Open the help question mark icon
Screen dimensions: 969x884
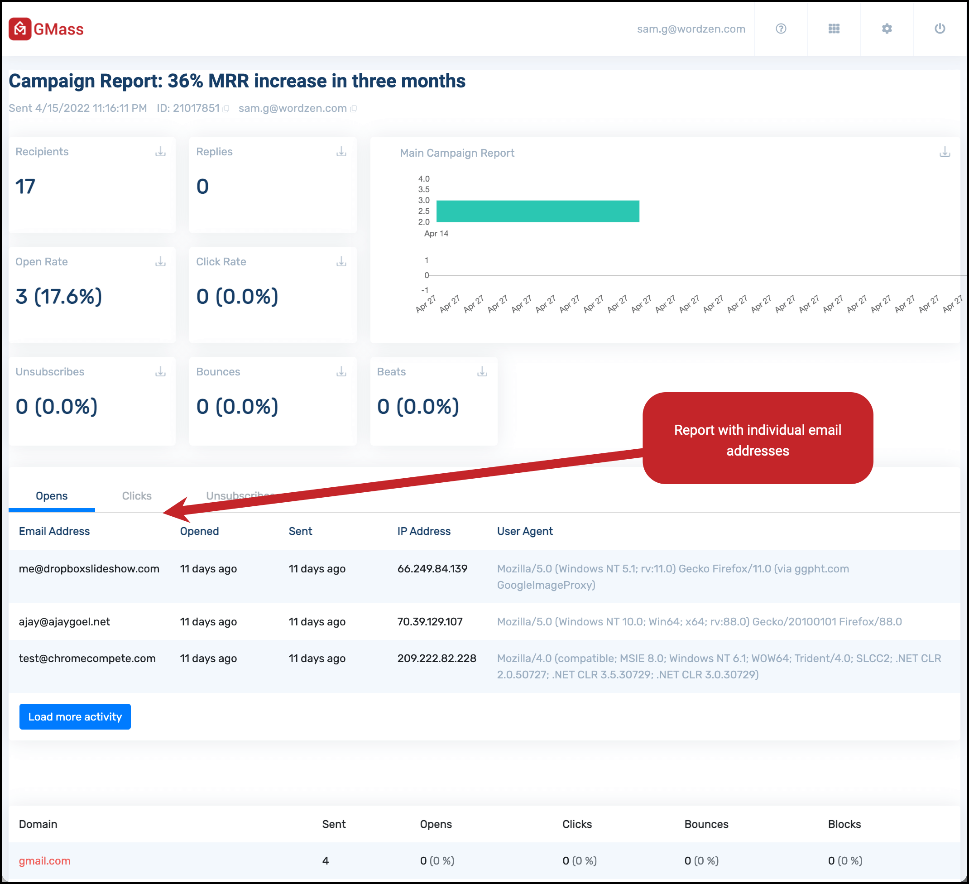coord(781,29)
